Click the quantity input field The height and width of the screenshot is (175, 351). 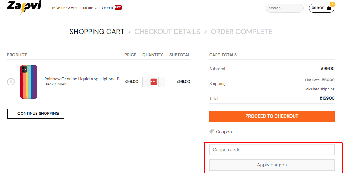click(x=154, y=82)
